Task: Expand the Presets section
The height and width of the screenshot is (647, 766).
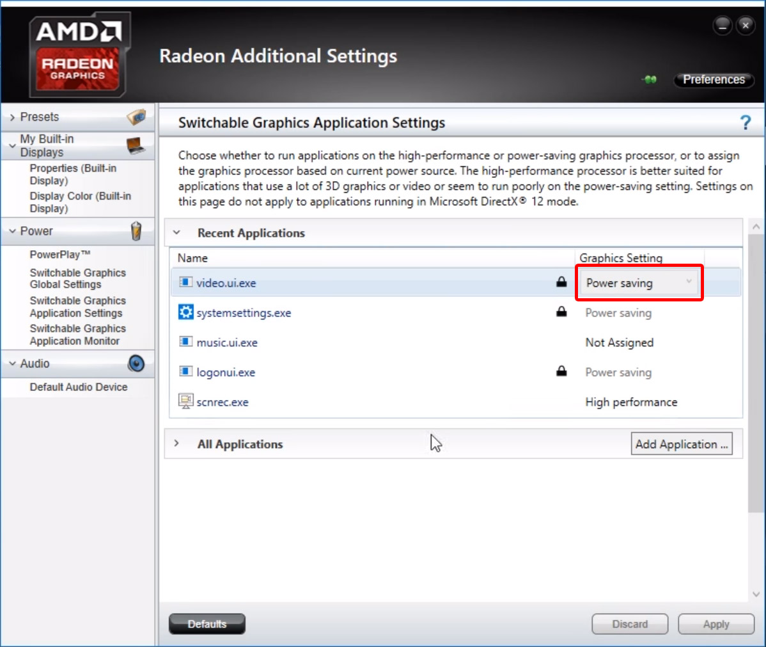Action: point(13,117)
